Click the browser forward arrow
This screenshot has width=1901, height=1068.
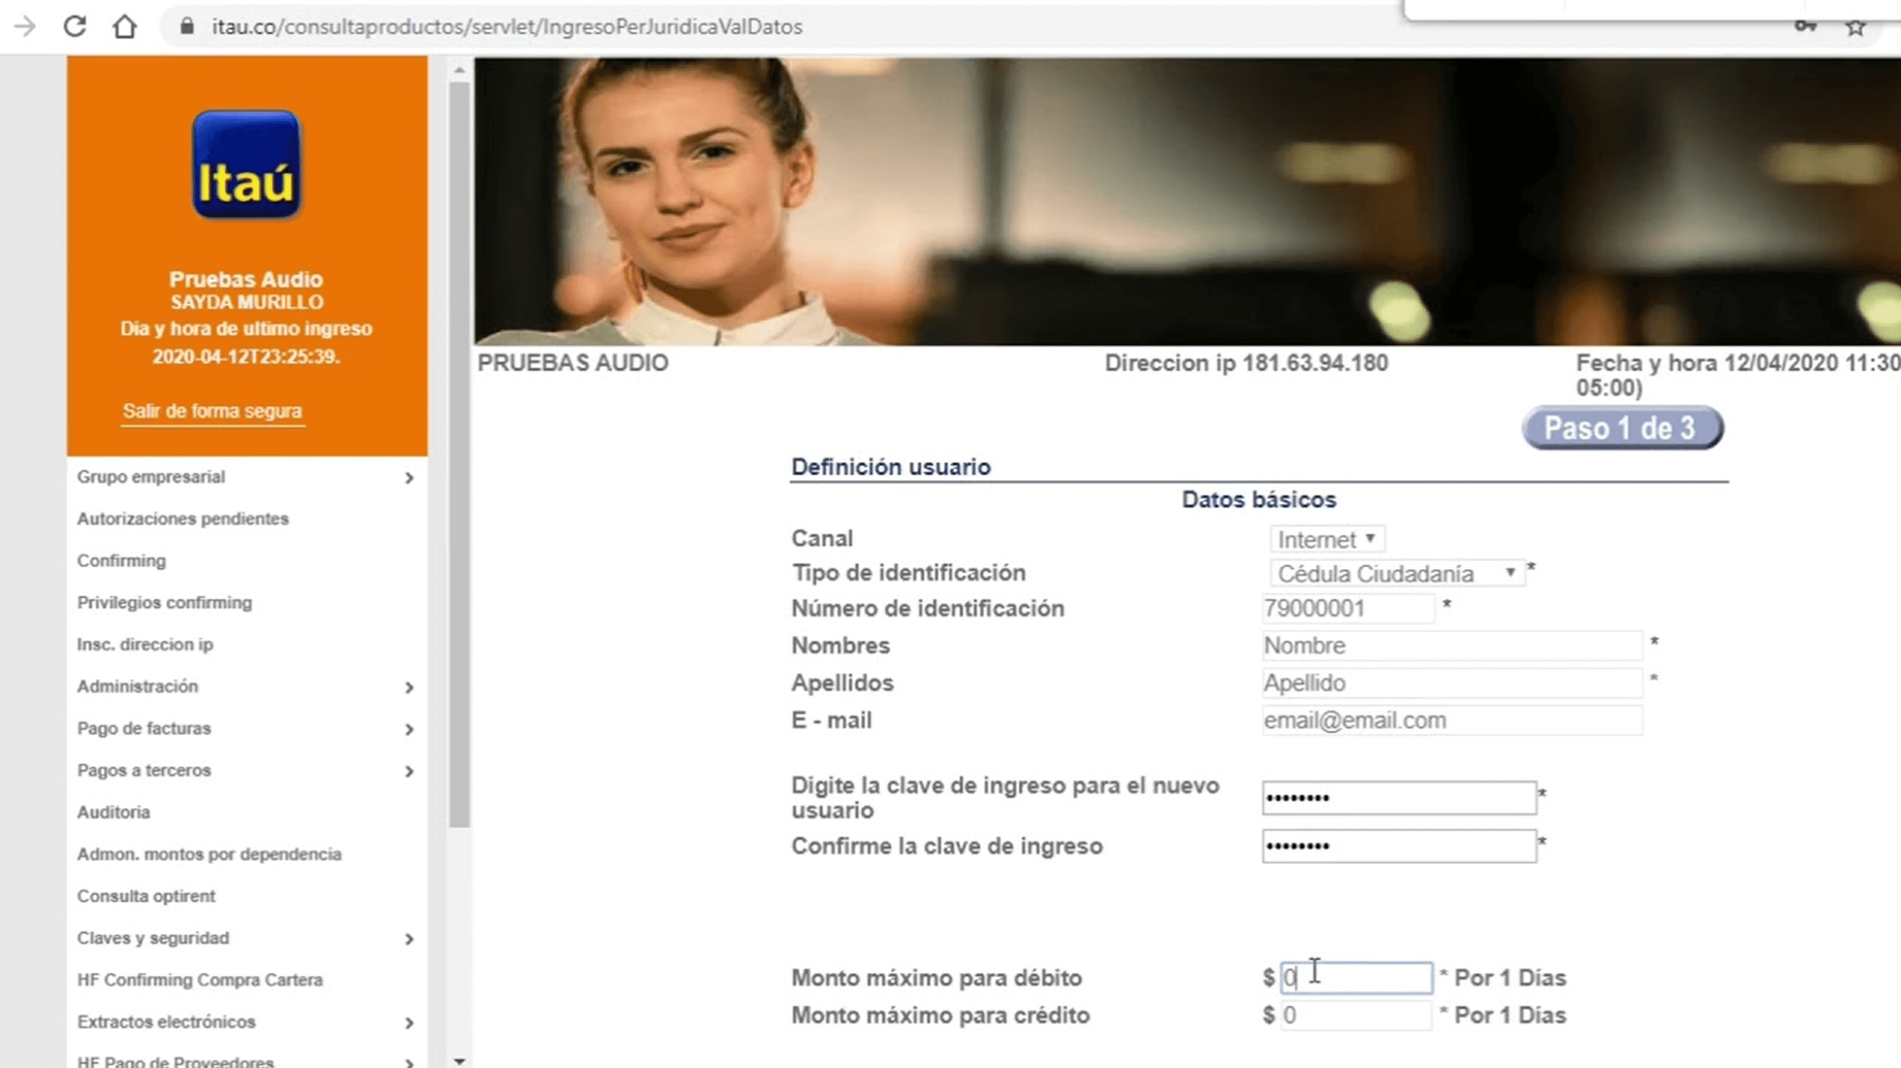(x=25, y=27)
